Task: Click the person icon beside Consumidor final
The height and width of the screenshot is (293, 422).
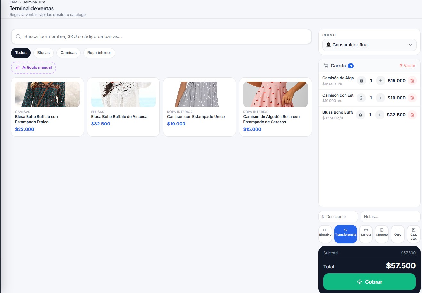Action: coord(328,45)
